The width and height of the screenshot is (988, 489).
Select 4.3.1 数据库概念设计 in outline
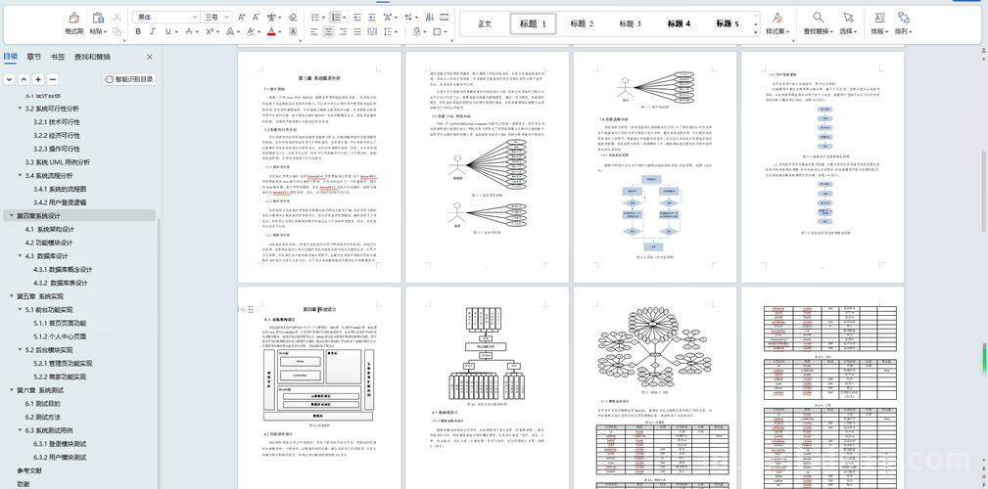(x=63, y=269)
